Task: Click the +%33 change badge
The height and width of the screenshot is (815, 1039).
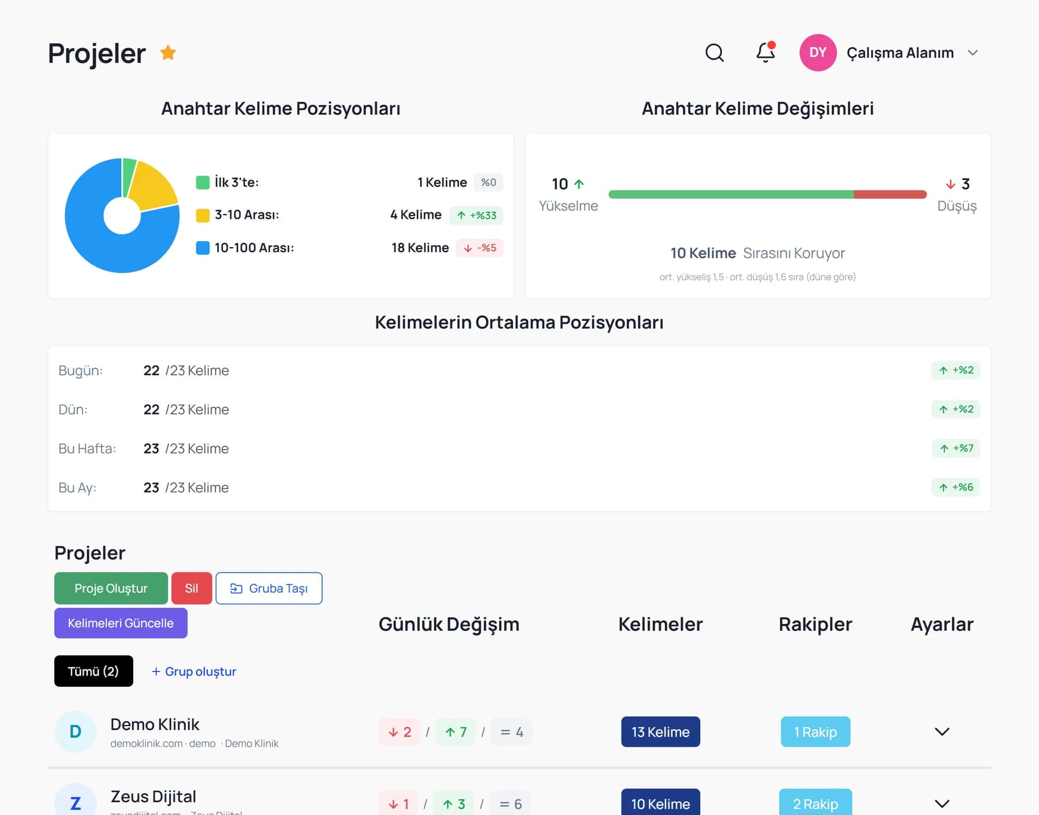Action: [476, 215]
